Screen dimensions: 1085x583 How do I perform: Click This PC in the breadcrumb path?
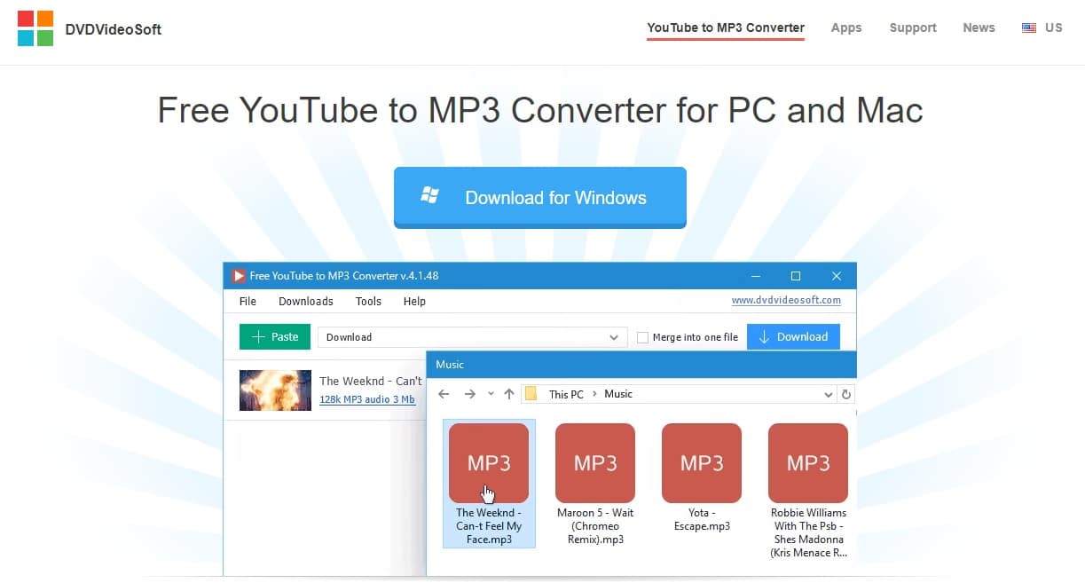pos(566,394)
